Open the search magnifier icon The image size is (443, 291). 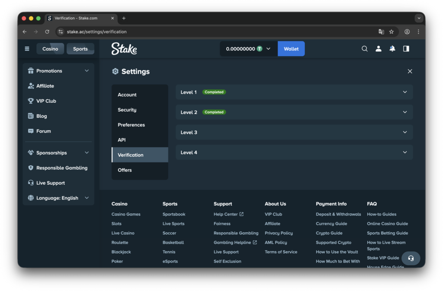tap(364, 49)
